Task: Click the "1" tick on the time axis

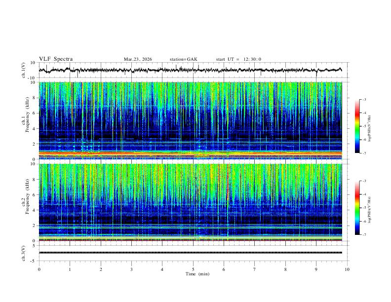Action: (70, 269)
